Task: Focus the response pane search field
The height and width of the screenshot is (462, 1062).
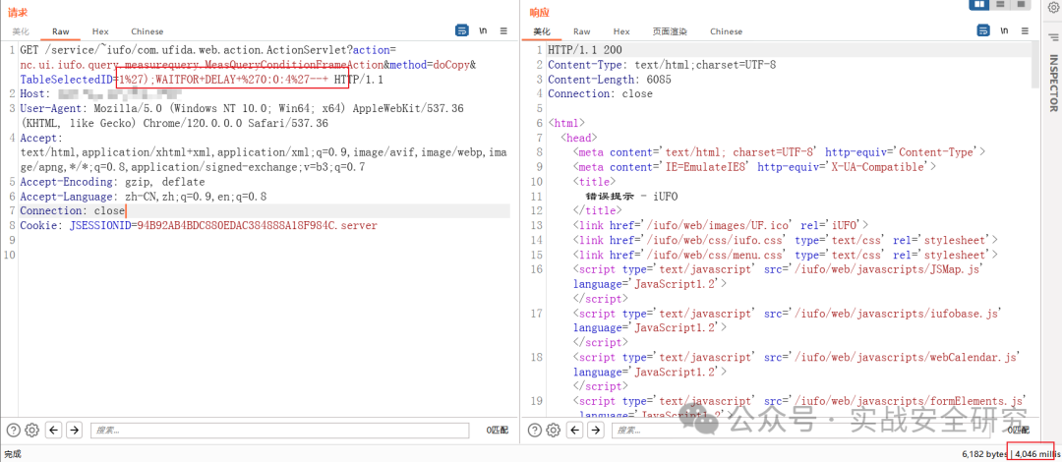Action: [800, 431]
